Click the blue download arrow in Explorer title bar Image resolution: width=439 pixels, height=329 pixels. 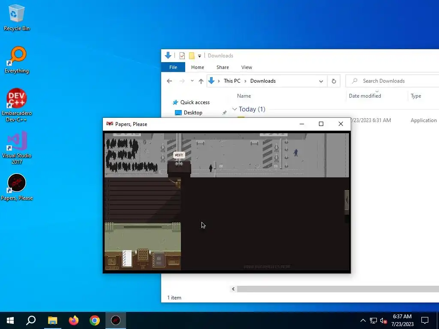click(x=168, y=55)
